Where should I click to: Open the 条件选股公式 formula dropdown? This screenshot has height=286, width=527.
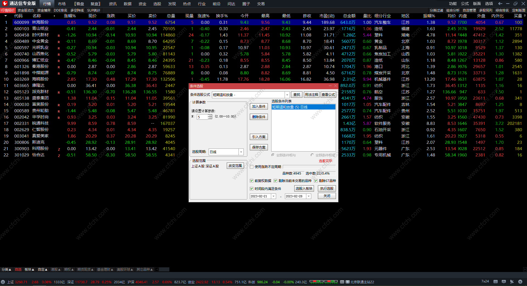click(287, 95)
